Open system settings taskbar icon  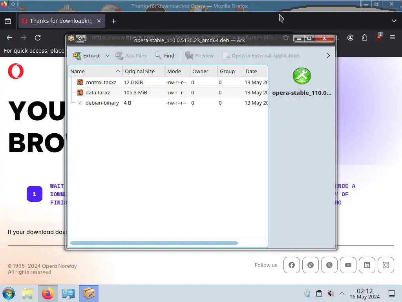tap(68, 293)
